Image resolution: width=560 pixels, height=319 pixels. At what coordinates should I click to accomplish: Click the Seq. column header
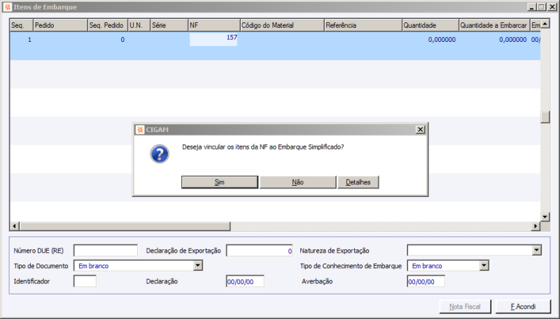click(22, 25)
